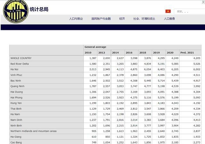Select the Nam Dinh row label

[x=16, y=120]
